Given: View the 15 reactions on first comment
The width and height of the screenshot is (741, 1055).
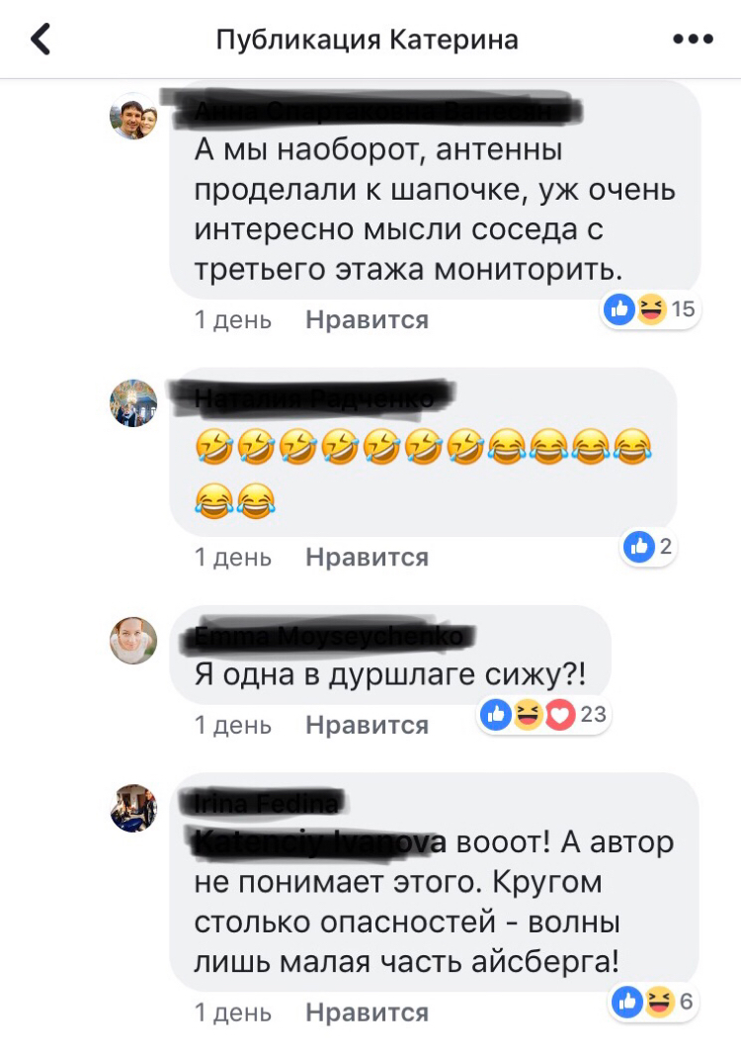Looking at the screenshot, I should pyautogui.click(x=649, y=308).
